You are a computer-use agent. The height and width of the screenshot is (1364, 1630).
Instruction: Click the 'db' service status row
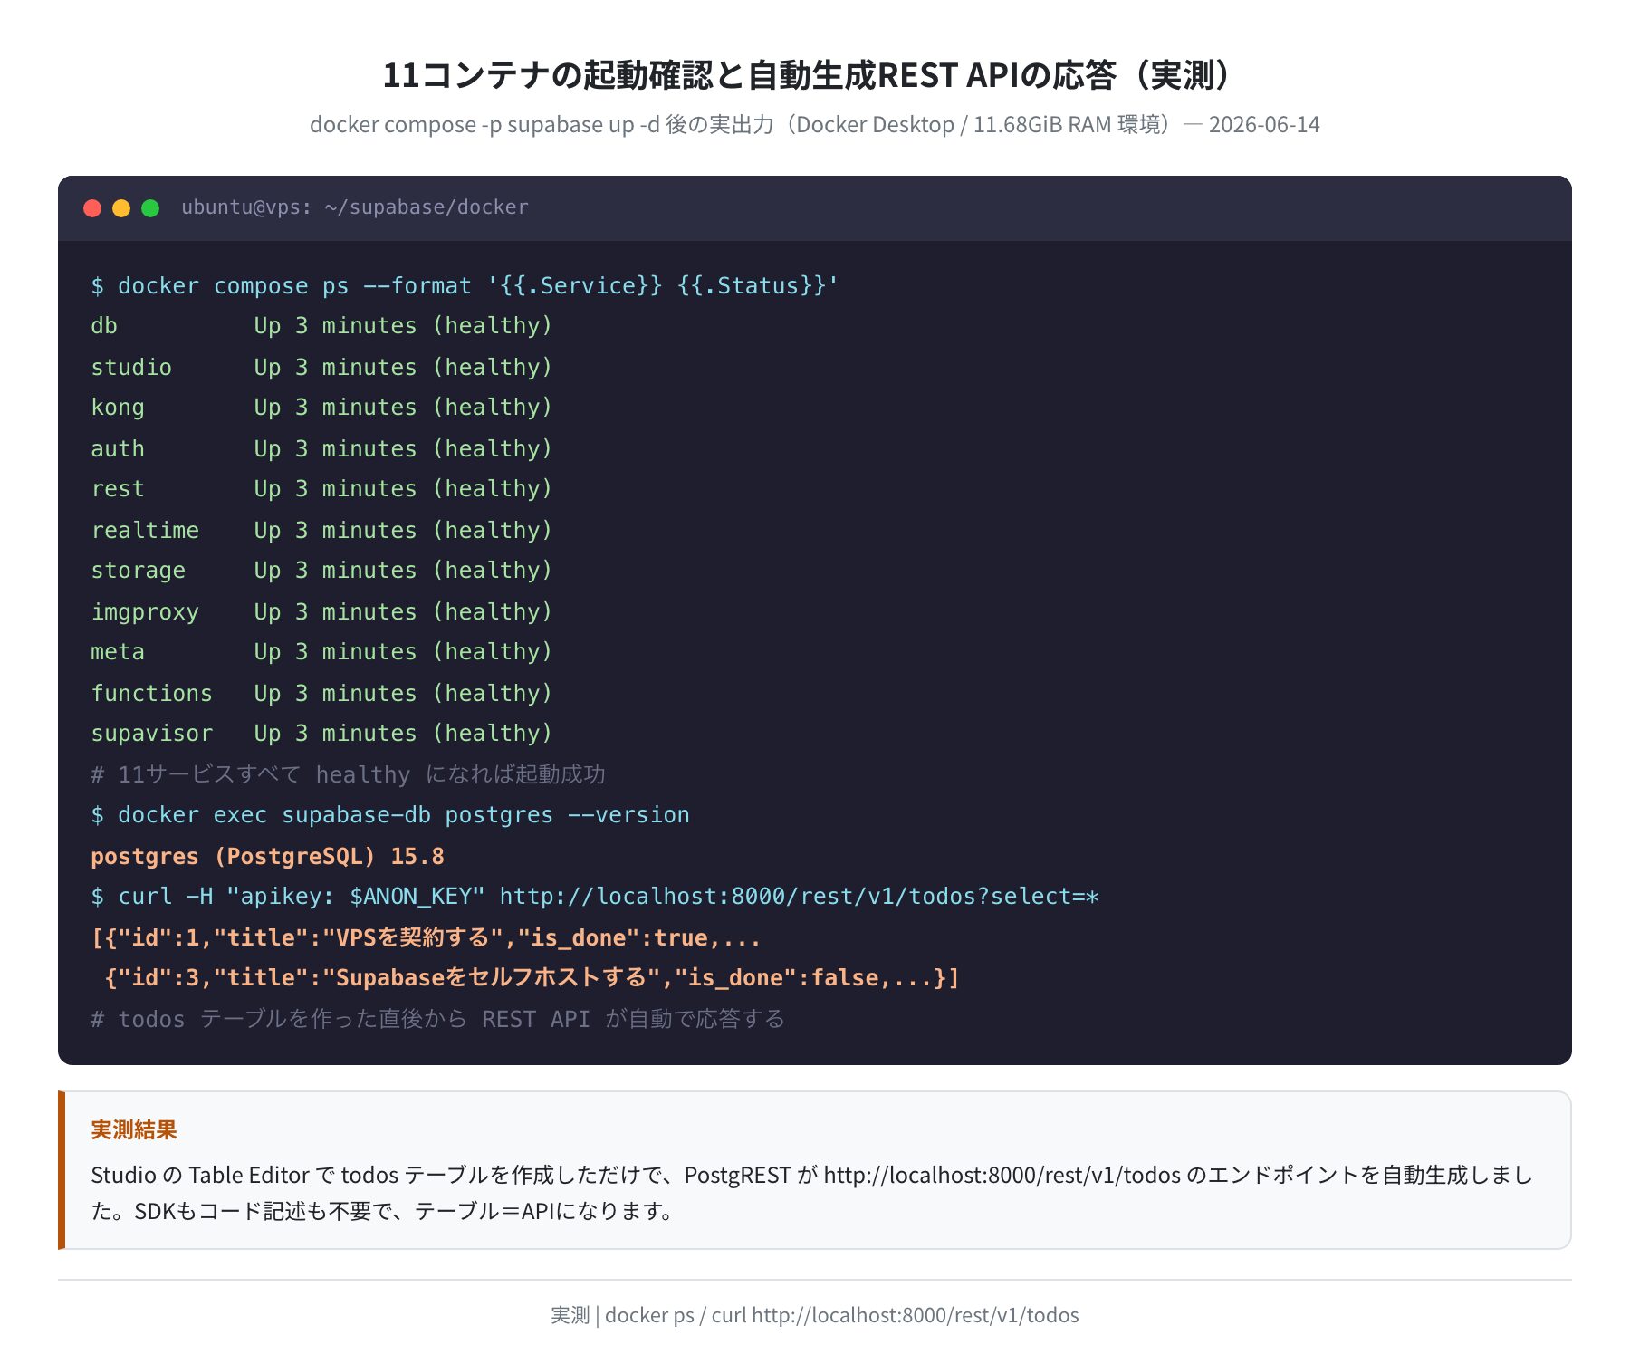tap(321, 326)
